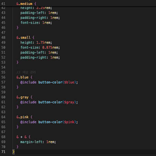This screenshot has width=156, height=156.
Task: Click line number 48 in the gutter
Action: tap(3, 37)
